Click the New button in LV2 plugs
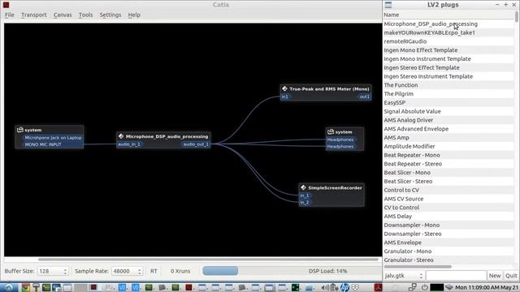This screenshot has height=292, width=520. click(x=495, y=276)
